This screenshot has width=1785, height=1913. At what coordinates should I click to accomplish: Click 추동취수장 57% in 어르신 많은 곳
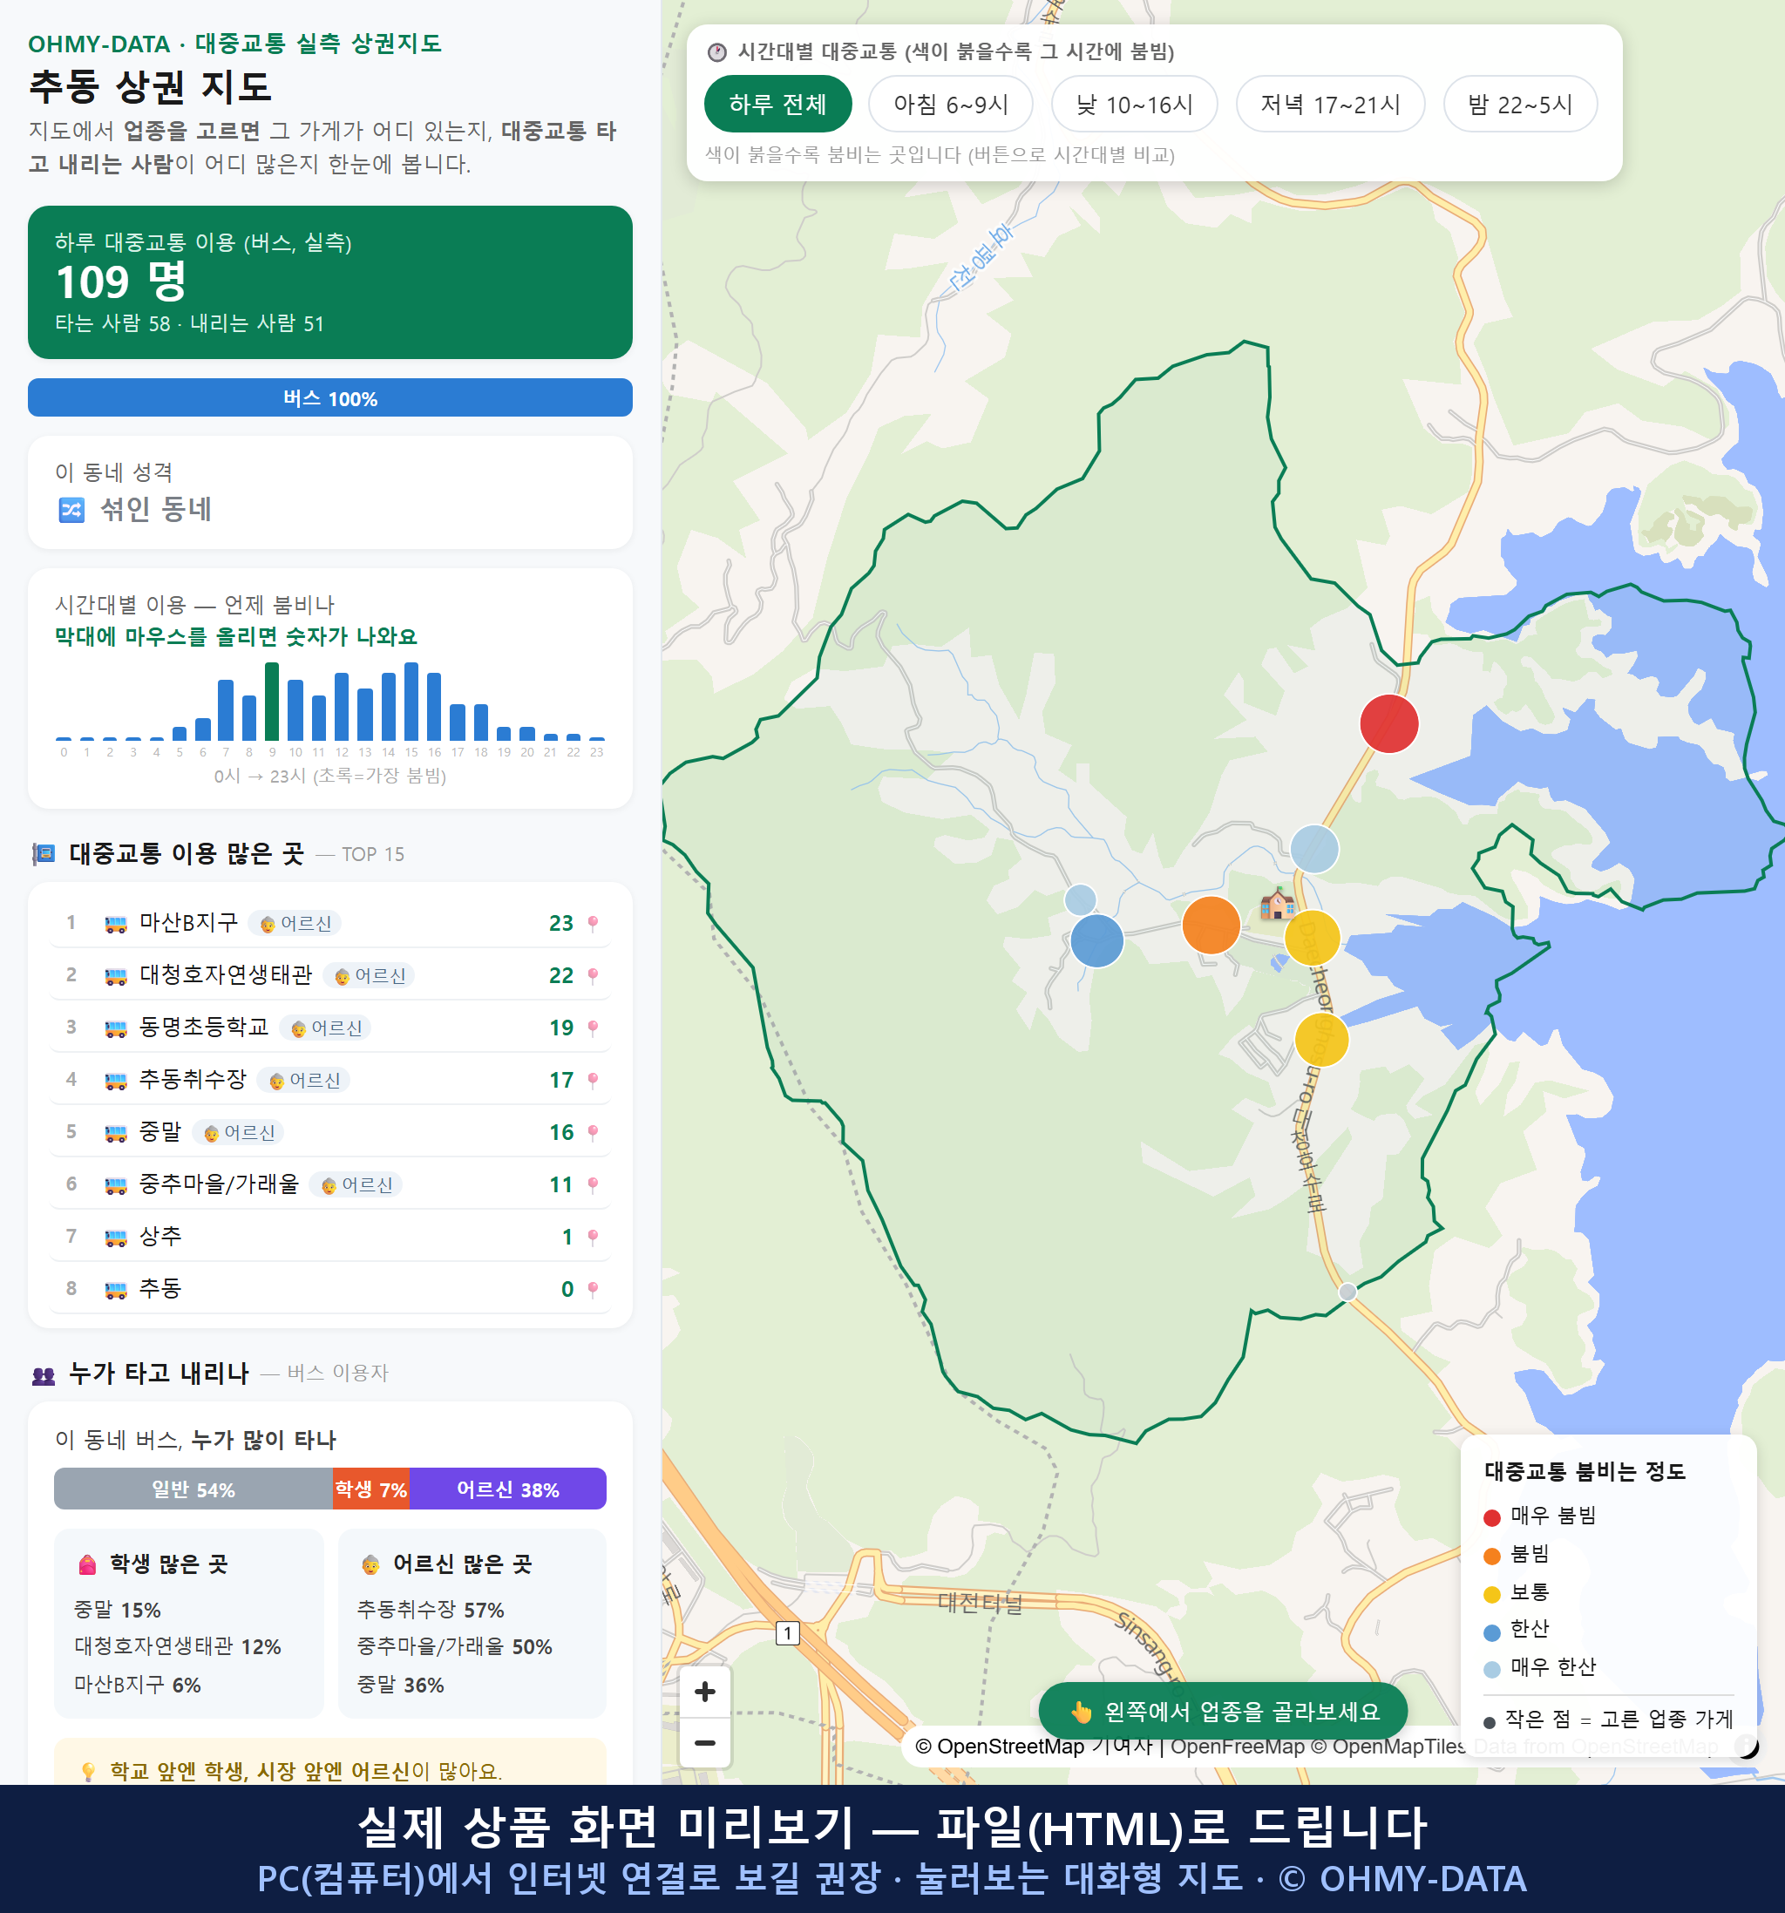(x=431, y=1610)
